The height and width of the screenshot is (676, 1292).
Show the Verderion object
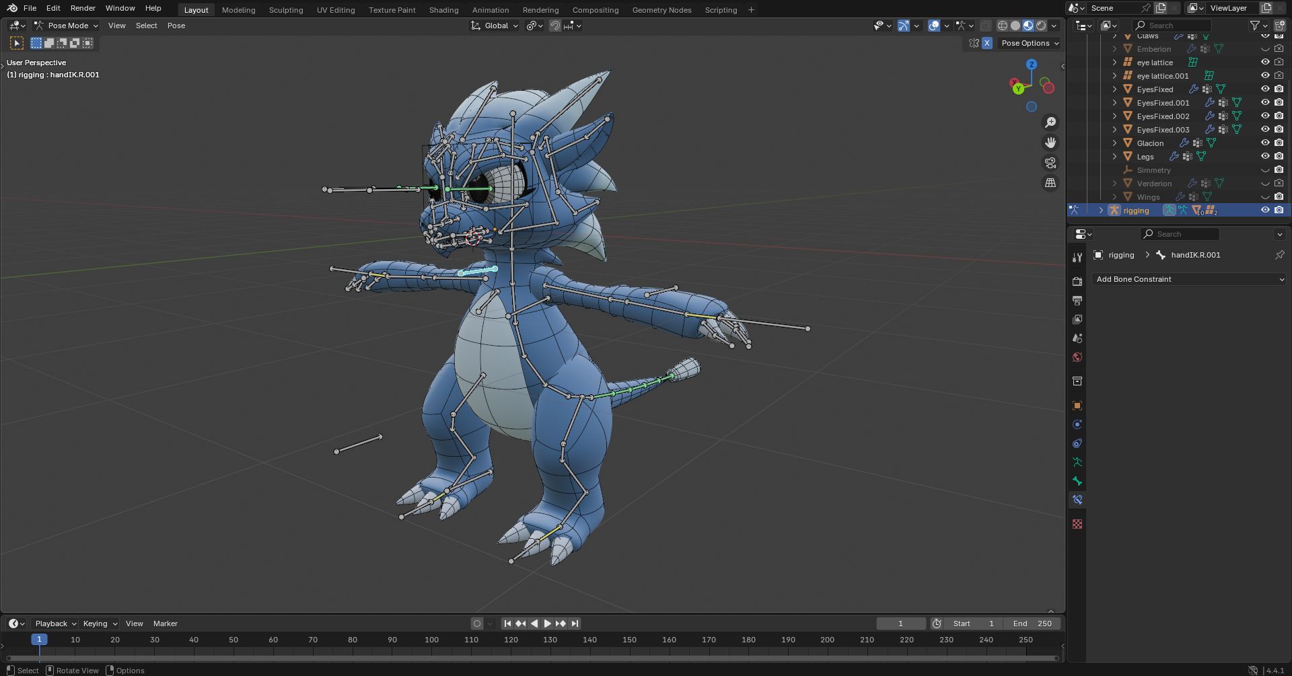(x=1265, y=183)
